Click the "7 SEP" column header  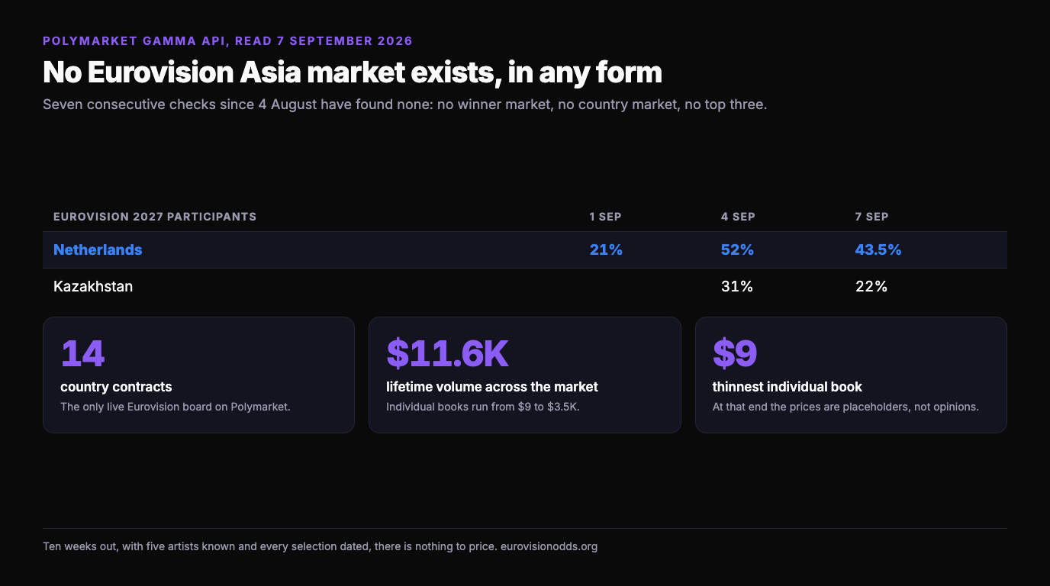pos(871,217)
